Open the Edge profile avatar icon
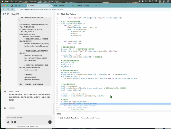 click(x=12, y=6)
